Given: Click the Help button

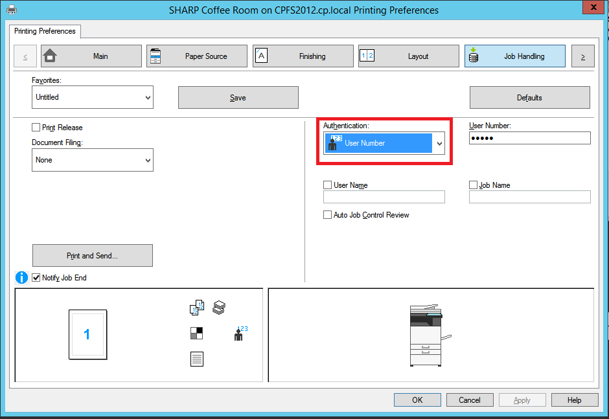Looking at the screenshot, I should [575, 400].
